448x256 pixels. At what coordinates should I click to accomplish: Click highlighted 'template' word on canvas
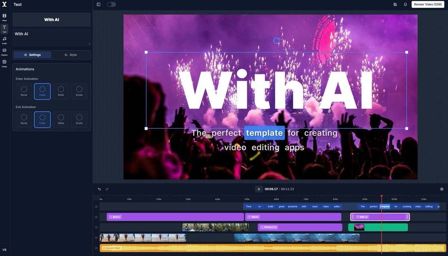(x=265, y=133)
